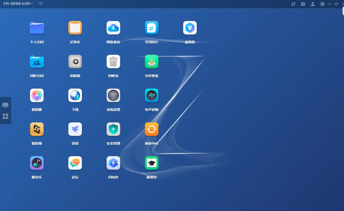
Task: Open the 备份中心 backup center
Action: 152,129
